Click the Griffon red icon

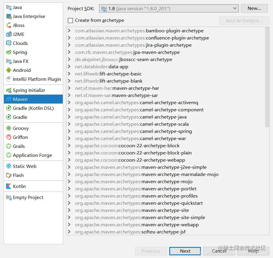9,137
